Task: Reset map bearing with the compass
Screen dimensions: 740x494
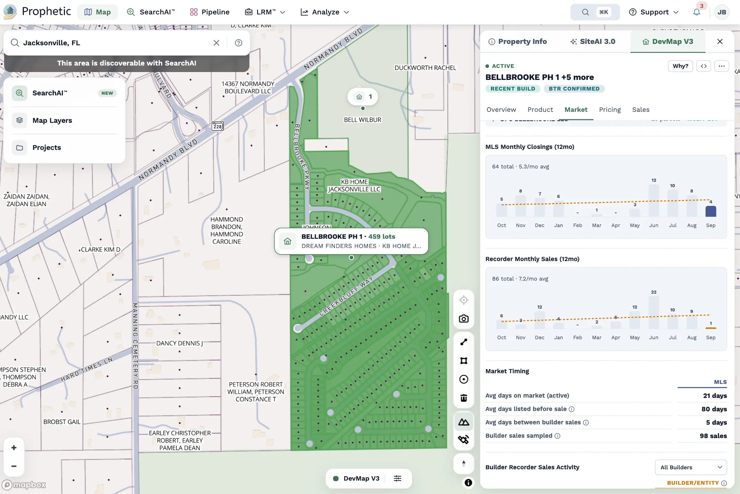Action: click(x=464, y=463)
